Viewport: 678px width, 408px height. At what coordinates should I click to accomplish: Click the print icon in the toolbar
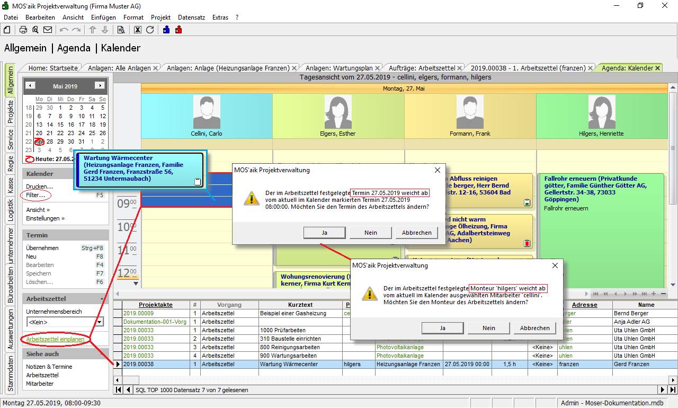pyautogui.click(x=23, y=30)
